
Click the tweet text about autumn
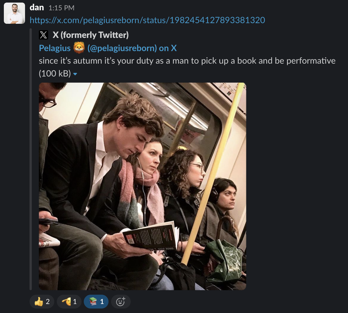tap(187, 61)
